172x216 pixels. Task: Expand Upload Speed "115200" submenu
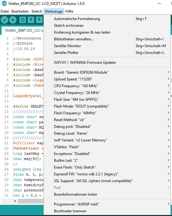(107, 79)
